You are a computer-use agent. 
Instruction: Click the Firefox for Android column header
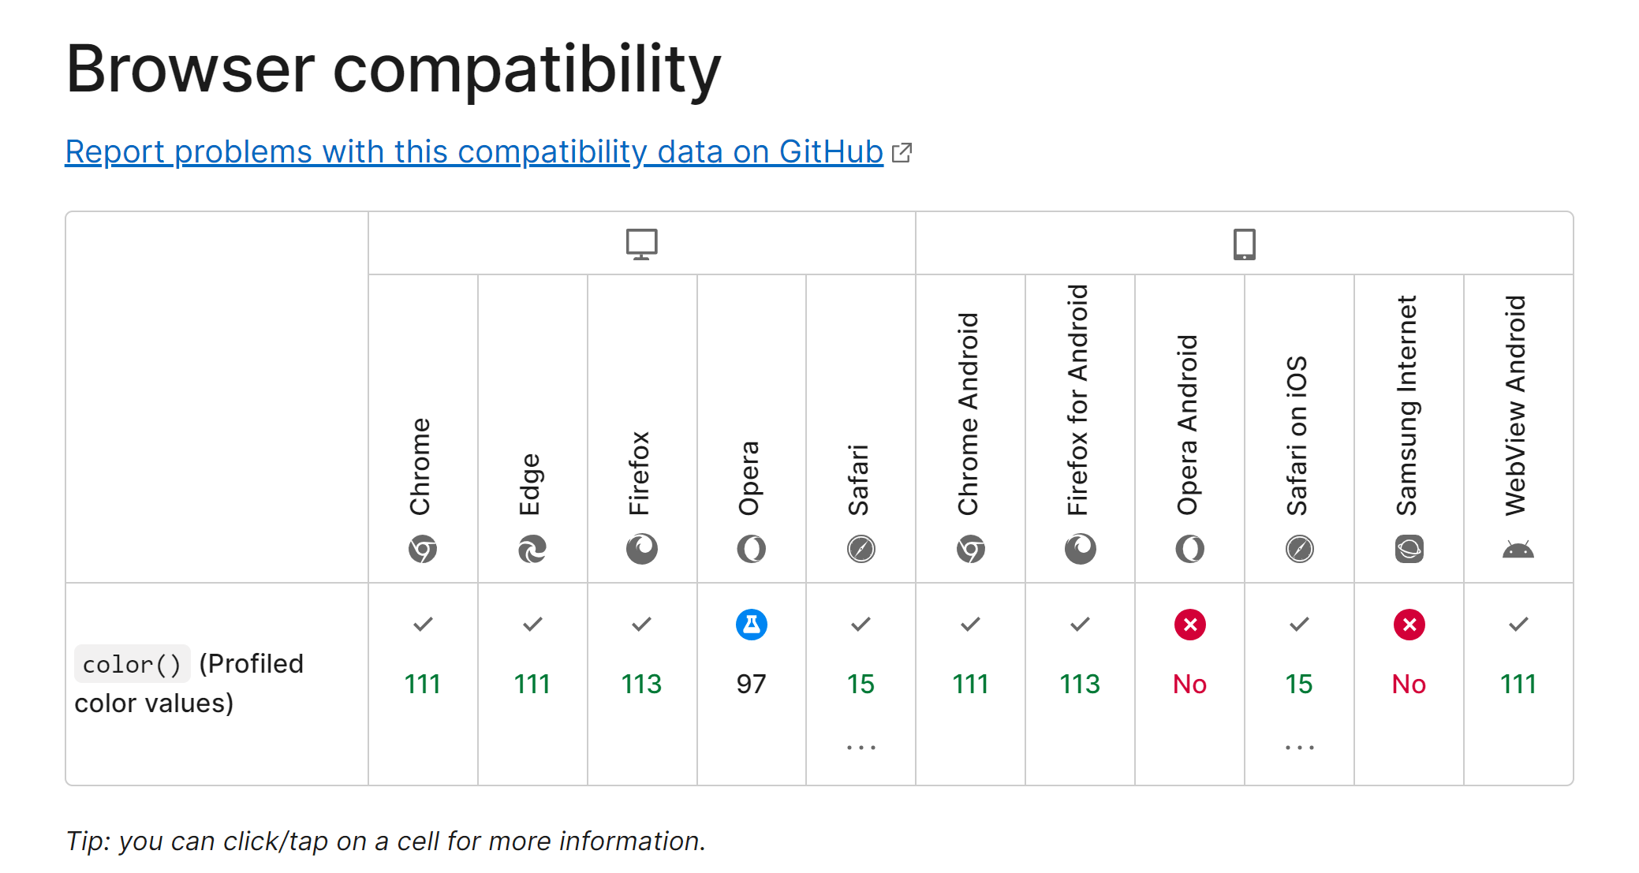1079,402
